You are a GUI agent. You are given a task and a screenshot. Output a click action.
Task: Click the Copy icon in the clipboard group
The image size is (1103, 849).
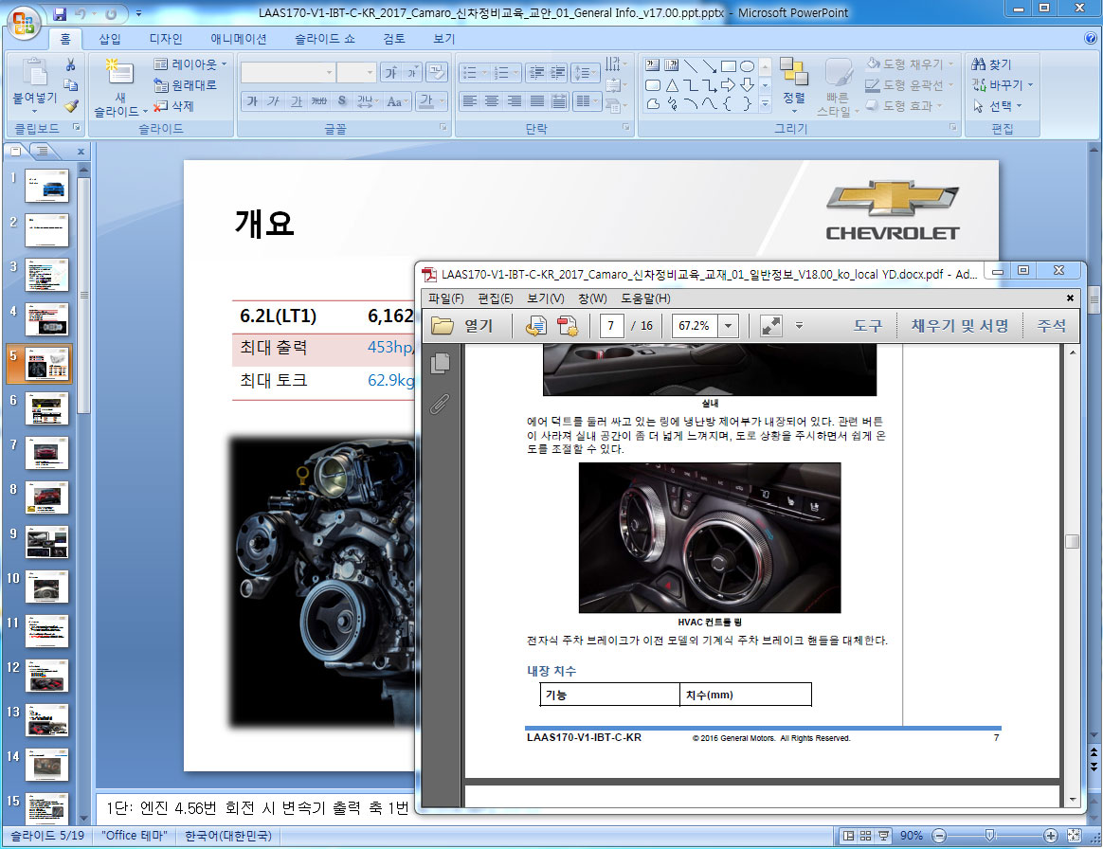click(70, 85)
